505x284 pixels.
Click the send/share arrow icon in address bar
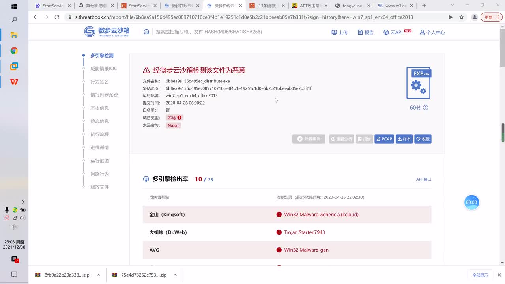(451, 17)
